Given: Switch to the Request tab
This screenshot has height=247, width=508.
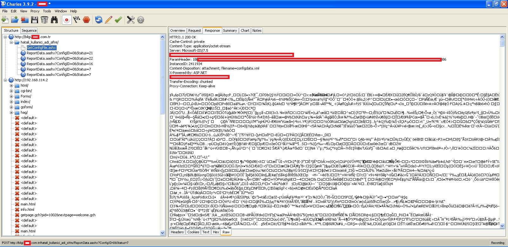Looking at the screenshot, I should pyautogui.click(x=195, y=30).
